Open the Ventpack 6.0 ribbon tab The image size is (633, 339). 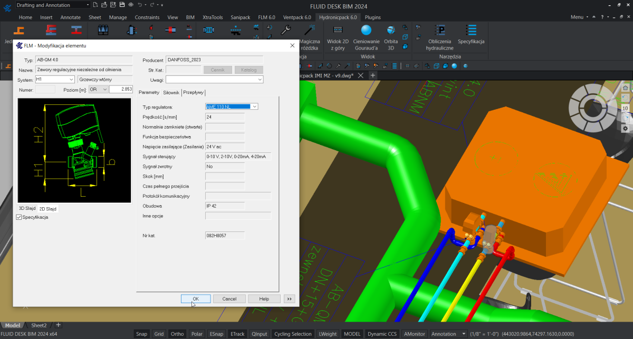(298, 17)
